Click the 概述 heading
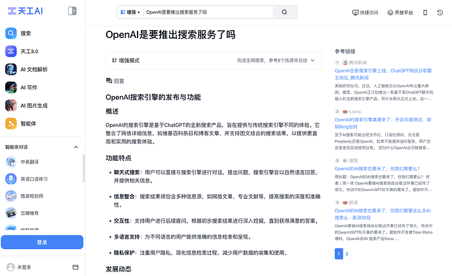This screenshot has width=452, height=276. point(112,111)
